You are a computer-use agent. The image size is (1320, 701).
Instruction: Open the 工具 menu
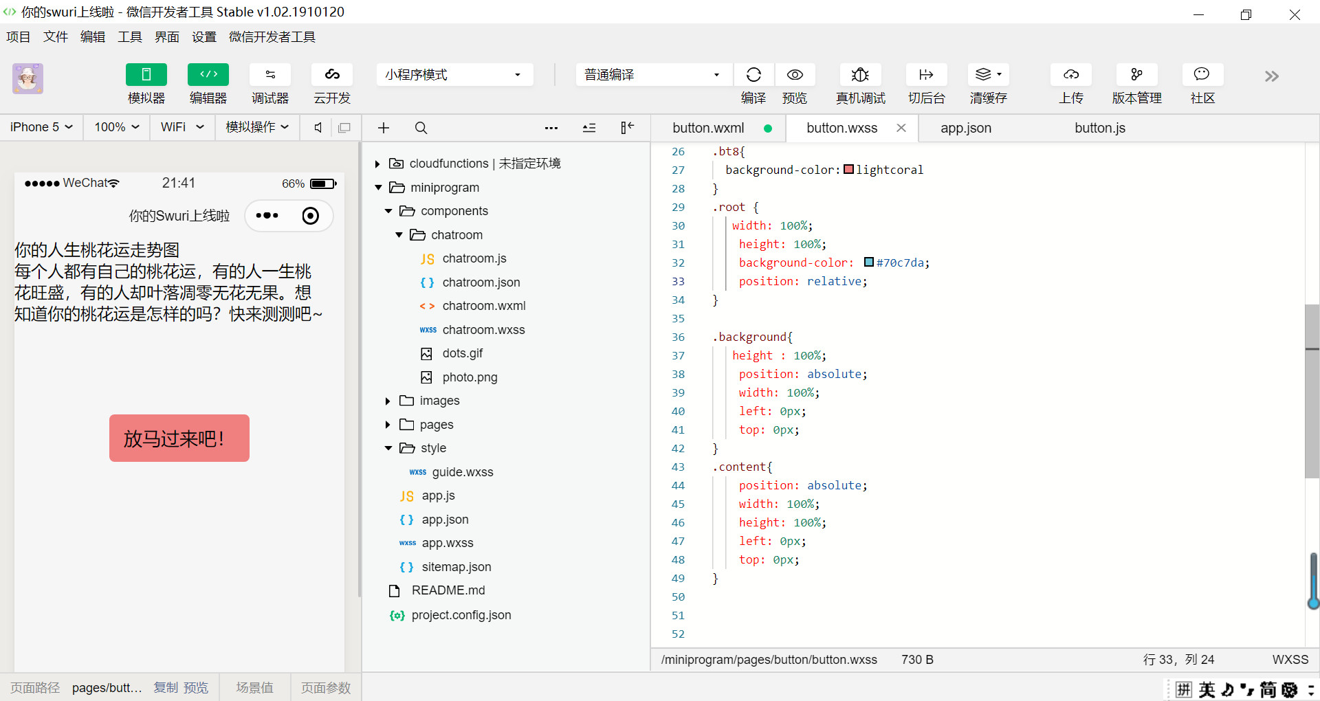pyautogui.click(x=129, y=37)
